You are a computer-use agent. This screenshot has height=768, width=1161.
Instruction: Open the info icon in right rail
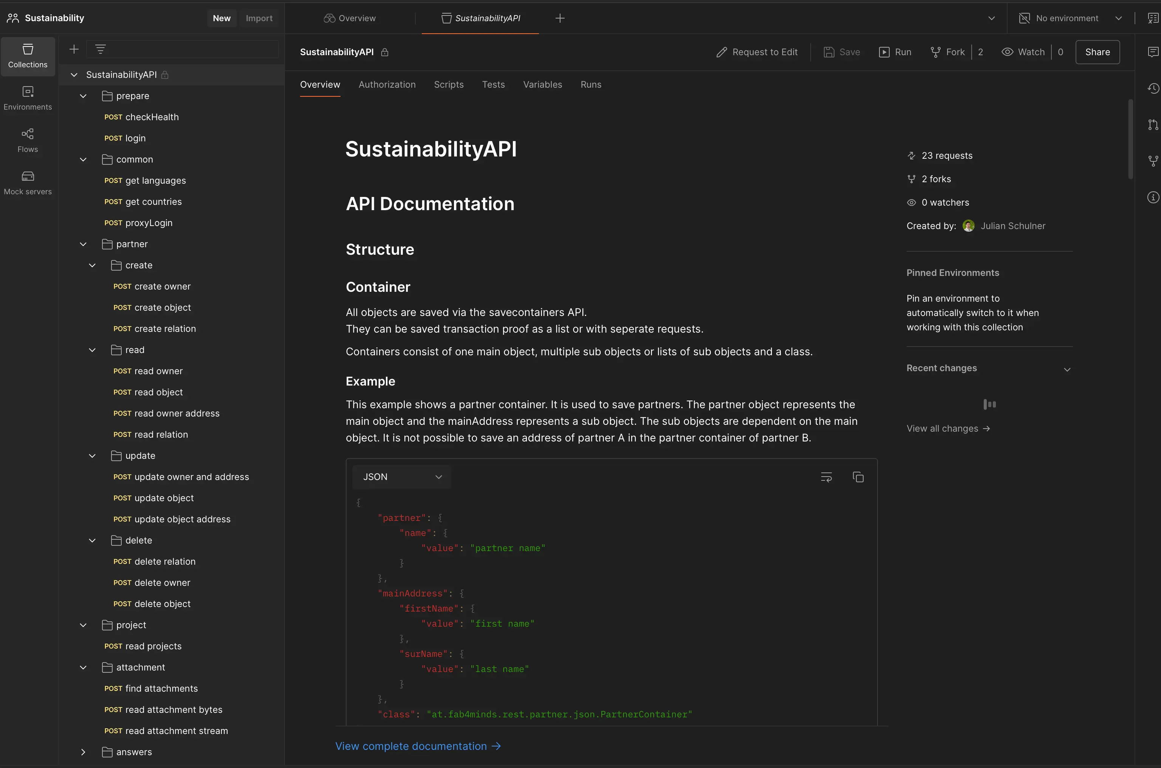pos(1153,197)
